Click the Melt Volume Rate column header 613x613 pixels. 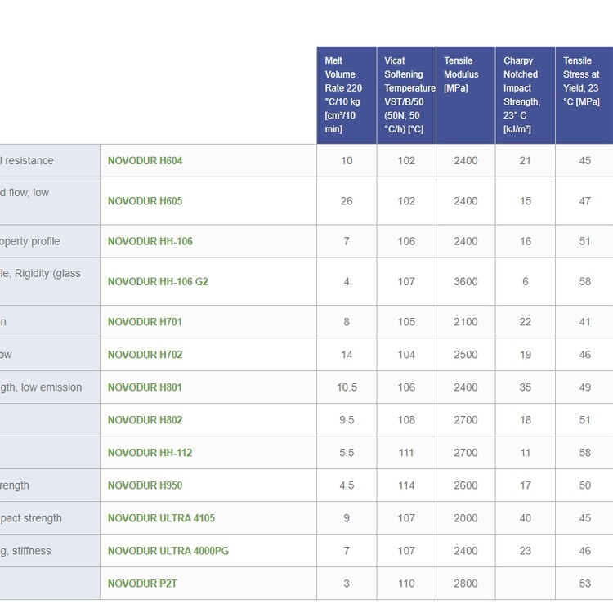coord(347,96)
